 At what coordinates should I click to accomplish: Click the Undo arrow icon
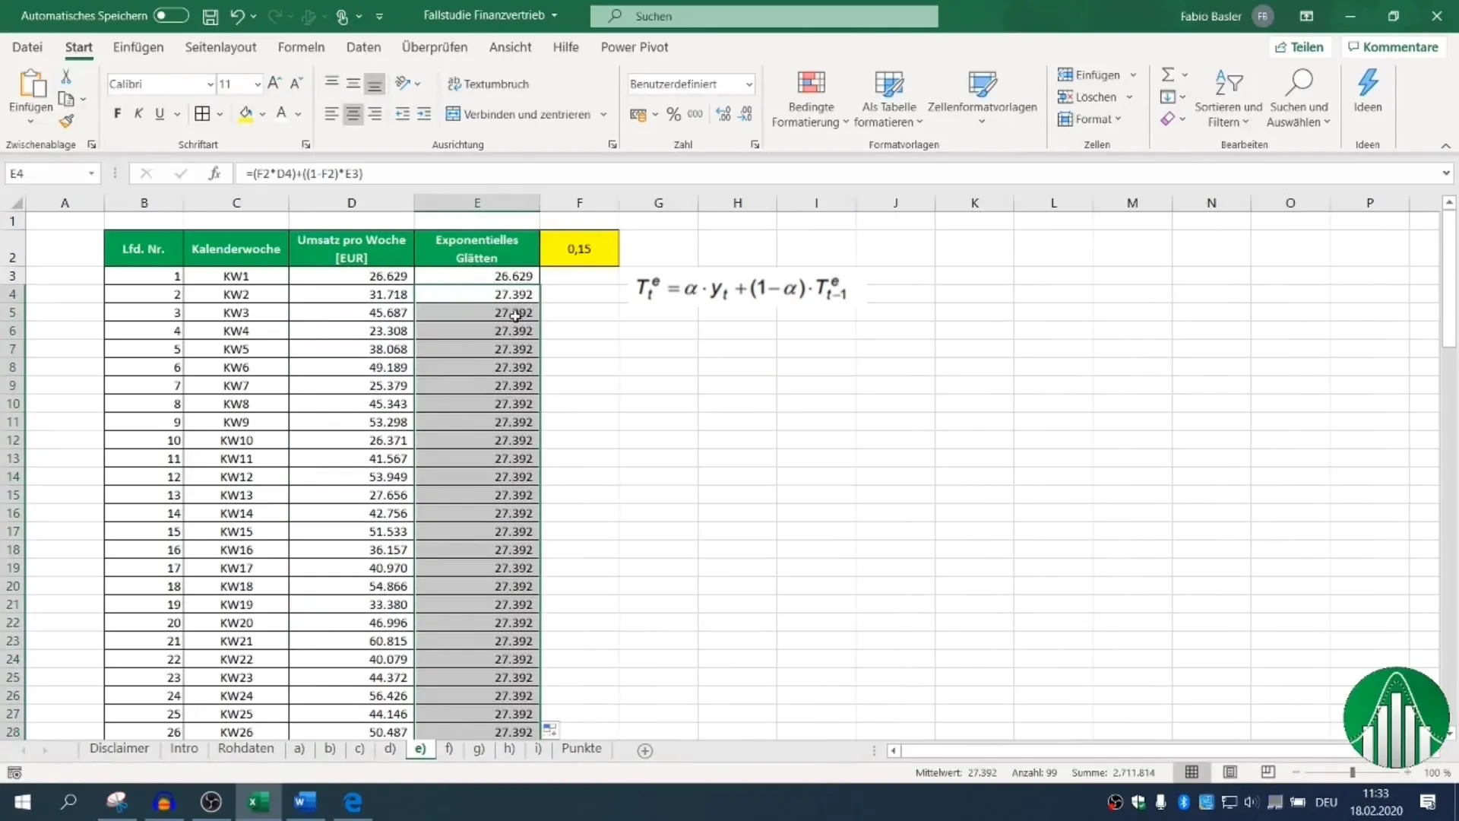pyautogui.click(x=238, y=16)
